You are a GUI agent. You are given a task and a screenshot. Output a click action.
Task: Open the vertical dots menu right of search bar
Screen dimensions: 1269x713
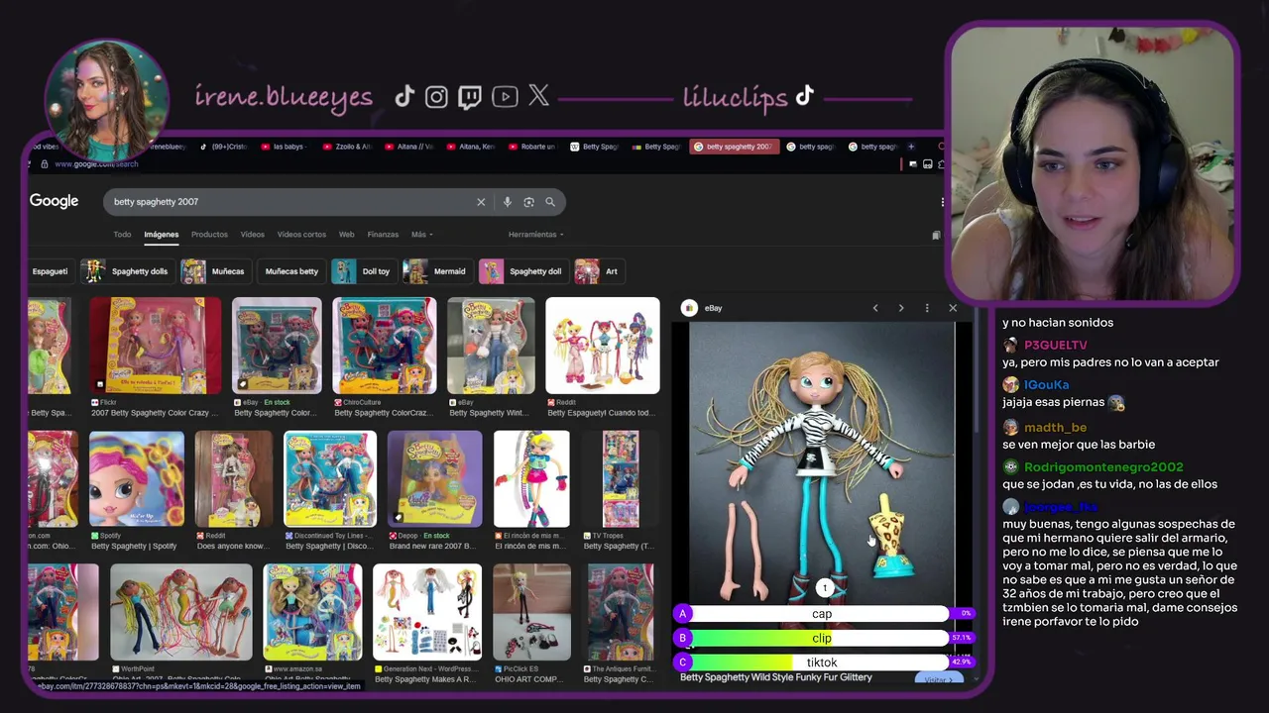pos(942,202)
